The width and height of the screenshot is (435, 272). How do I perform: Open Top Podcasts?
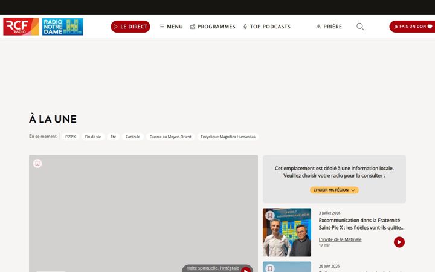(266, 27)
